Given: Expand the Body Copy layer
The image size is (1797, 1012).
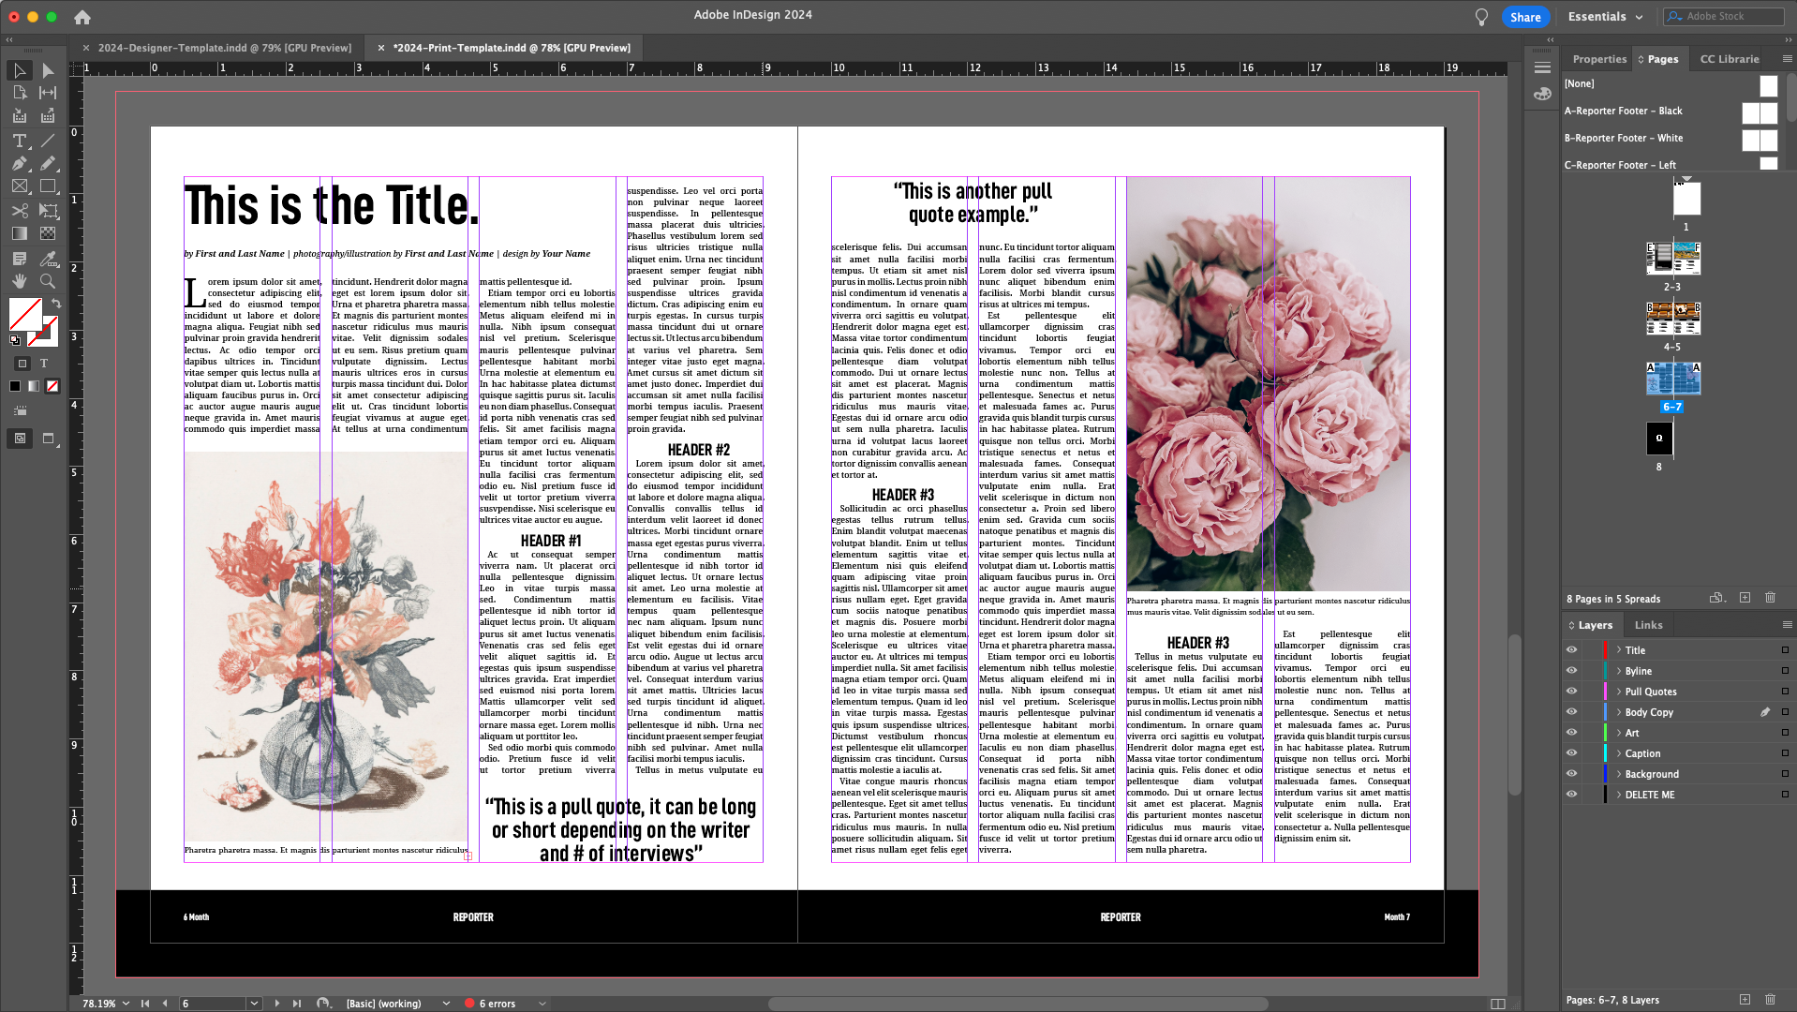Looking at the screenshot, I should (1619, 712).
